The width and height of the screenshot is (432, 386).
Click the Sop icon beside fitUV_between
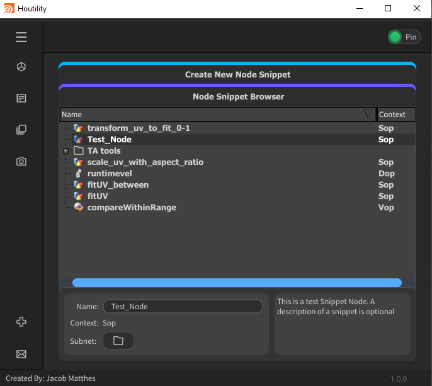coord(79,184)
